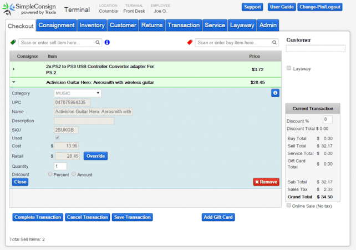Click the Customer input field
This screenshot has width=356, height=250.
click(316, 48)
